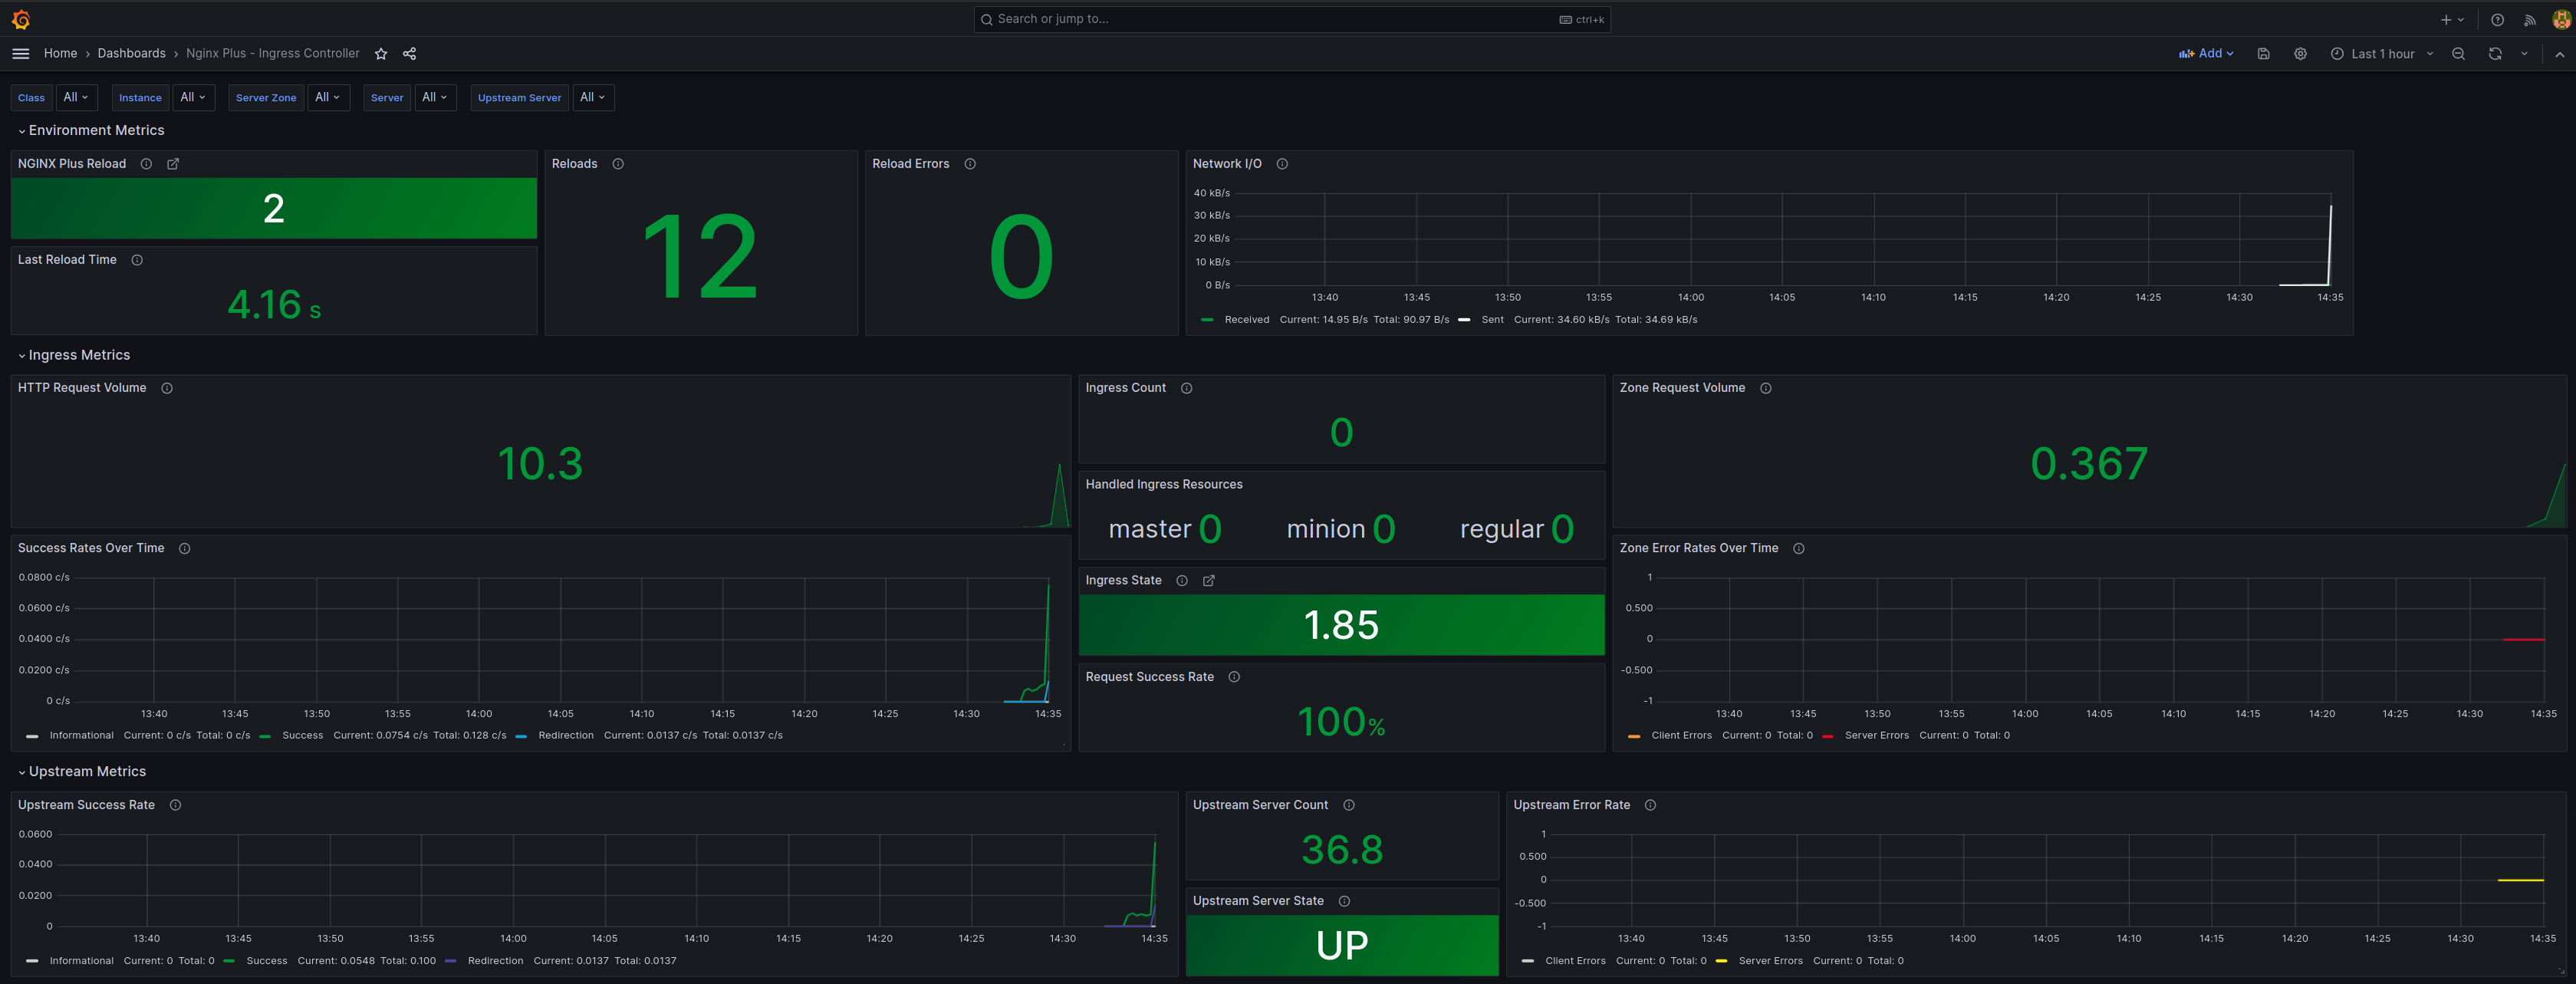Open the plus (new) menu in top bar

(2451, 19)
